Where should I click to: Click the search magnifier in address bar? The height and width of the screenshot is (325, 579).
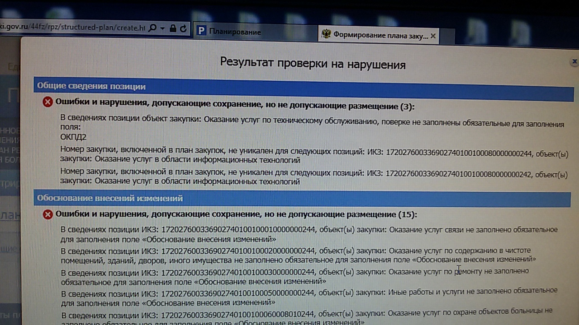coord(152,28)
